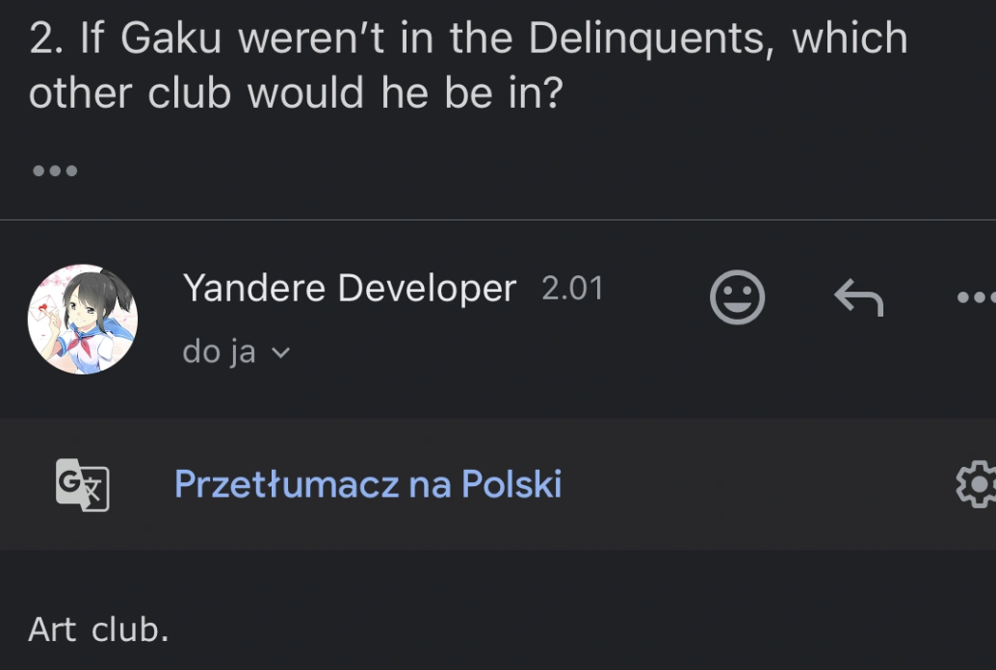Show trimmed content via the ellipsis
The height and width of the screenshot is (670, 996).
pos(55,171)
